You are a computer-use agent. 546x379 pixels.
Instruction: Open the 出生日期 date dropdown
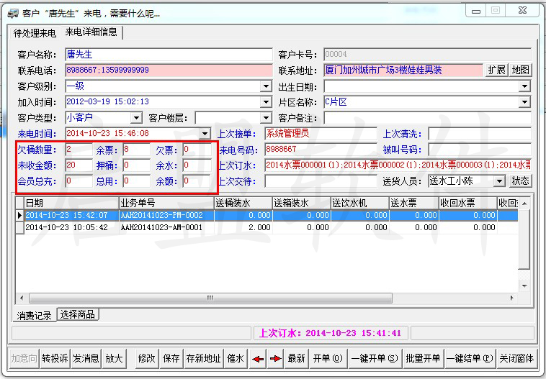[x=524, y=86]
